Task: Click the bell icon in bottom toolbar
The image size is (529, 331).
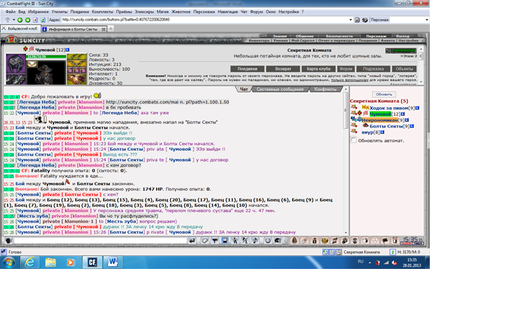Action: (294, 241)
